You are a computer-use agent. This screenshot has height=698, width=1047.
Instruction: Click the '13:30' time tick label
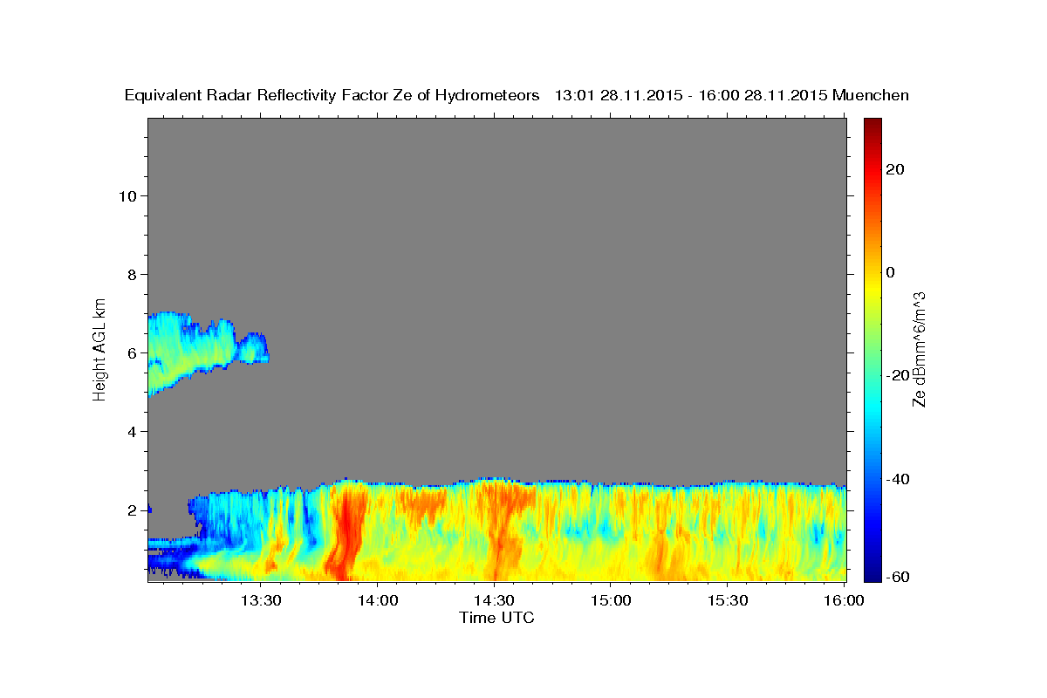tap(260, 600)
